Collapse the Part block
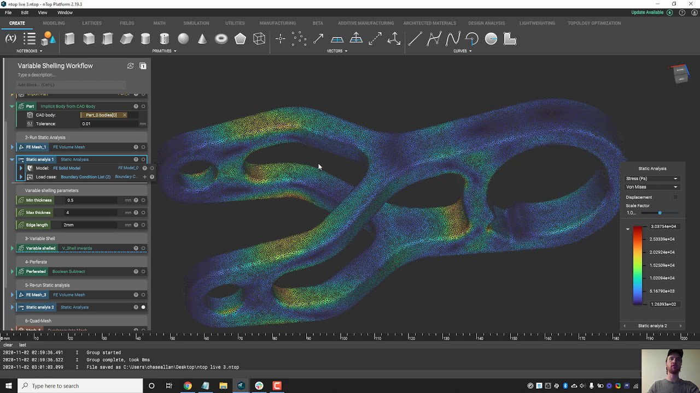This screenshot has width=700, height=393. click(12, 106)
